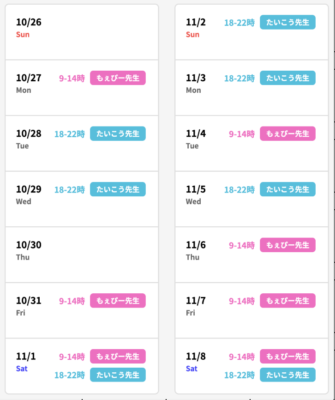Click the もぇぴー先生 badge on 10/31

(x=118, y=301)
